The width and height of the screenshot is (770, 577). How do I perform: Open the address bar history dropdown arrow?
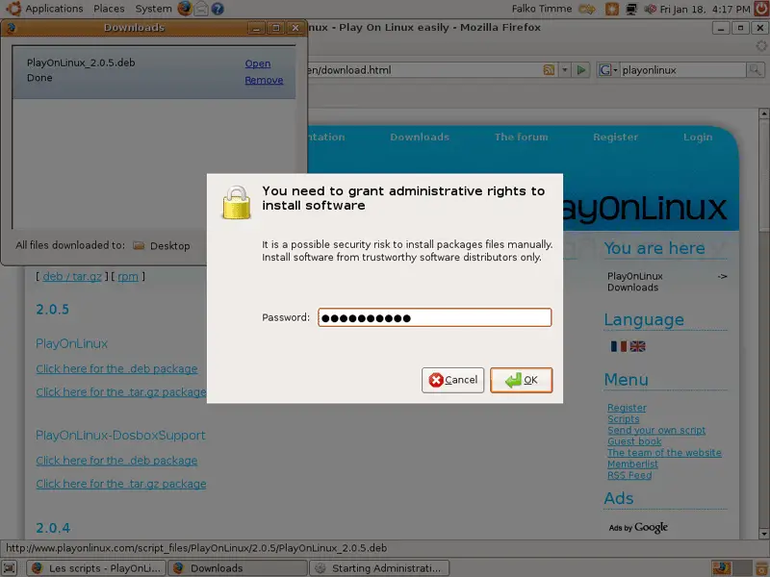[x=565, y=69]
